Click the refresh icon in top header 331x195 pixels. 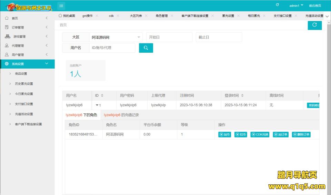pyautogui.click(x=278, y=5)
